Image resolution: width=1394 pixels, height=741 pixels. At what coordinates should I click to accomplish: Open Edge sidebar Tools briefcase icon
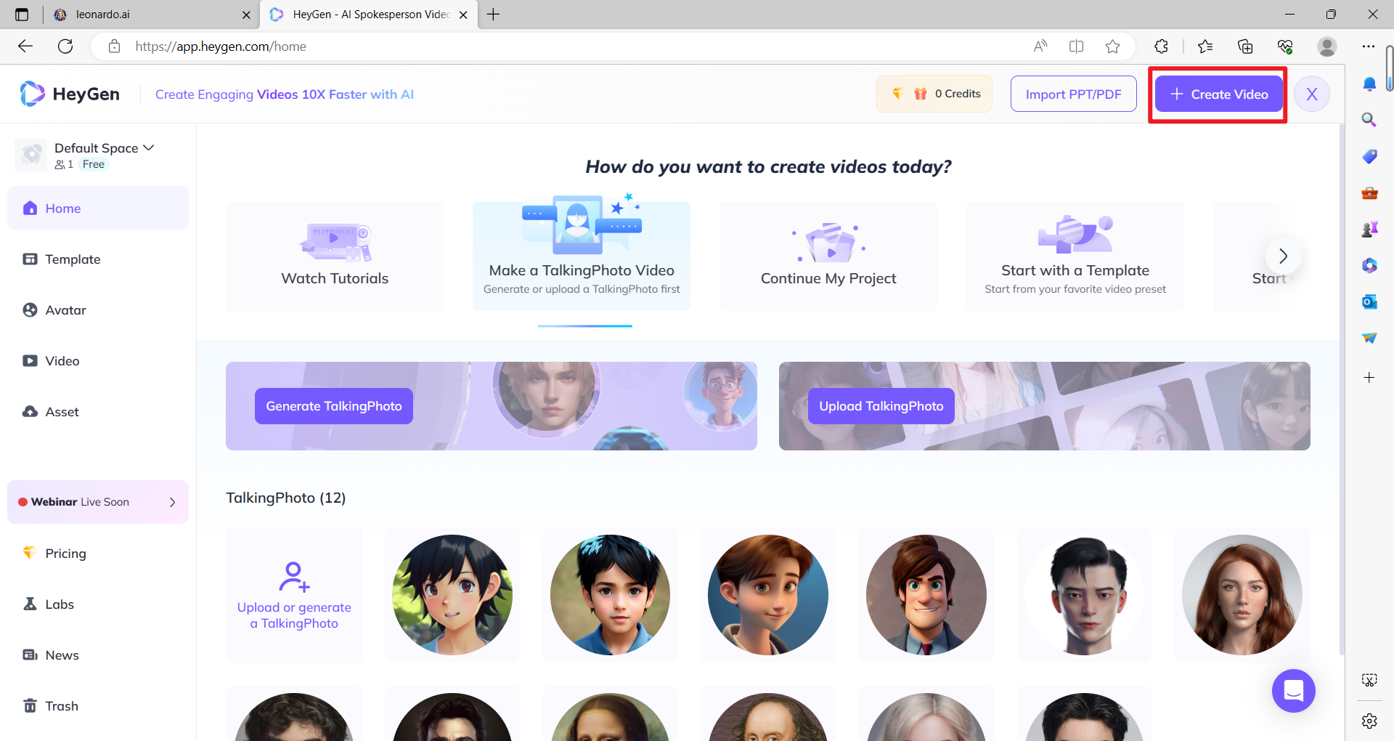[x=1369, y=193]
